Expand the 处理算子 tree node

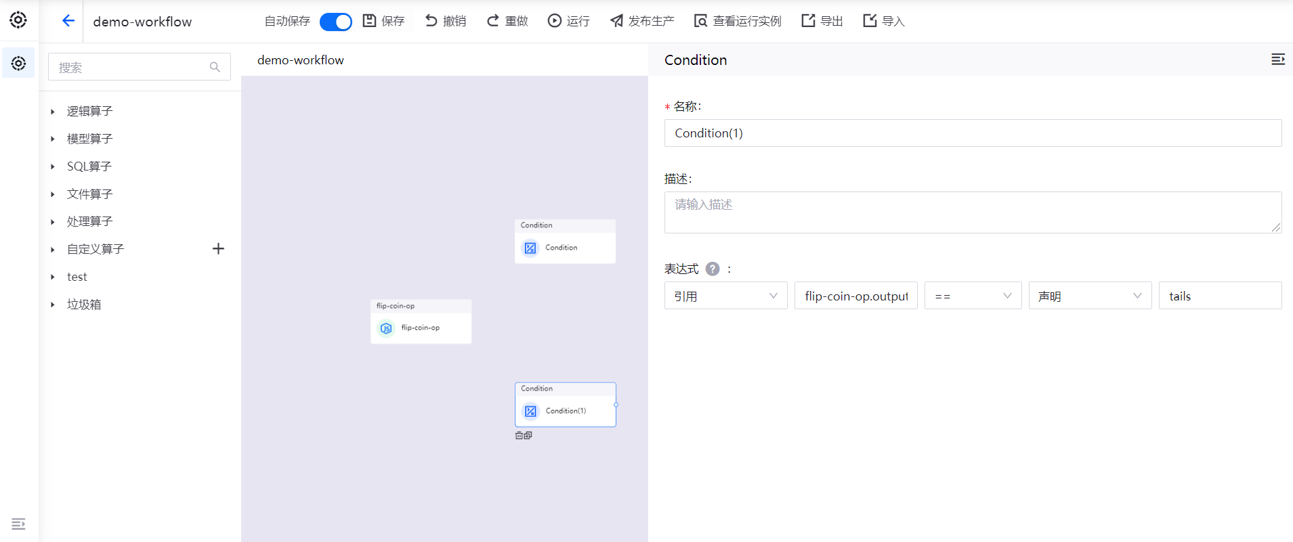[x=53, y=222]
